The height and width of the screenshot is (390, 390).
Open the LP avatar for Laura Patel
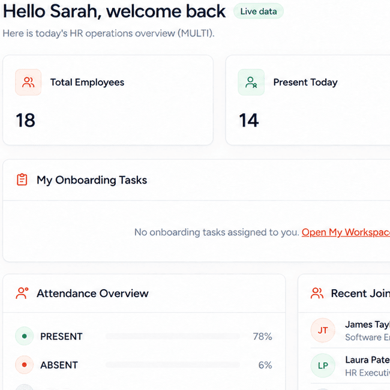click(323, 365)
